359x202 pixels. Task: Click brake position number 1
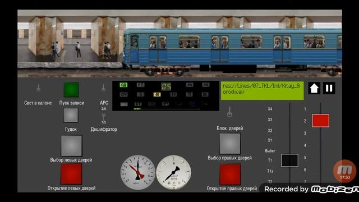(305, 109)
